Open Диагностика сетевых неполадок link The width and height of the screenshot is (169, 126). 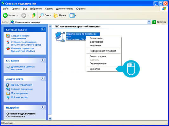click(x=23, y=68)
